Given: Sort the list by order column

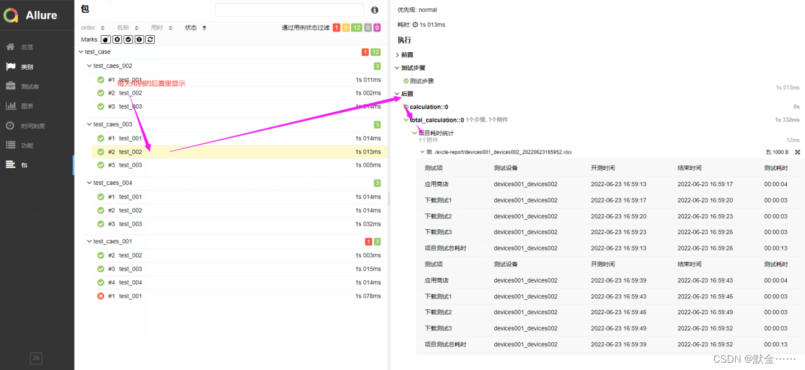Looking at the screenshot, I should click(x=93, y=28).
